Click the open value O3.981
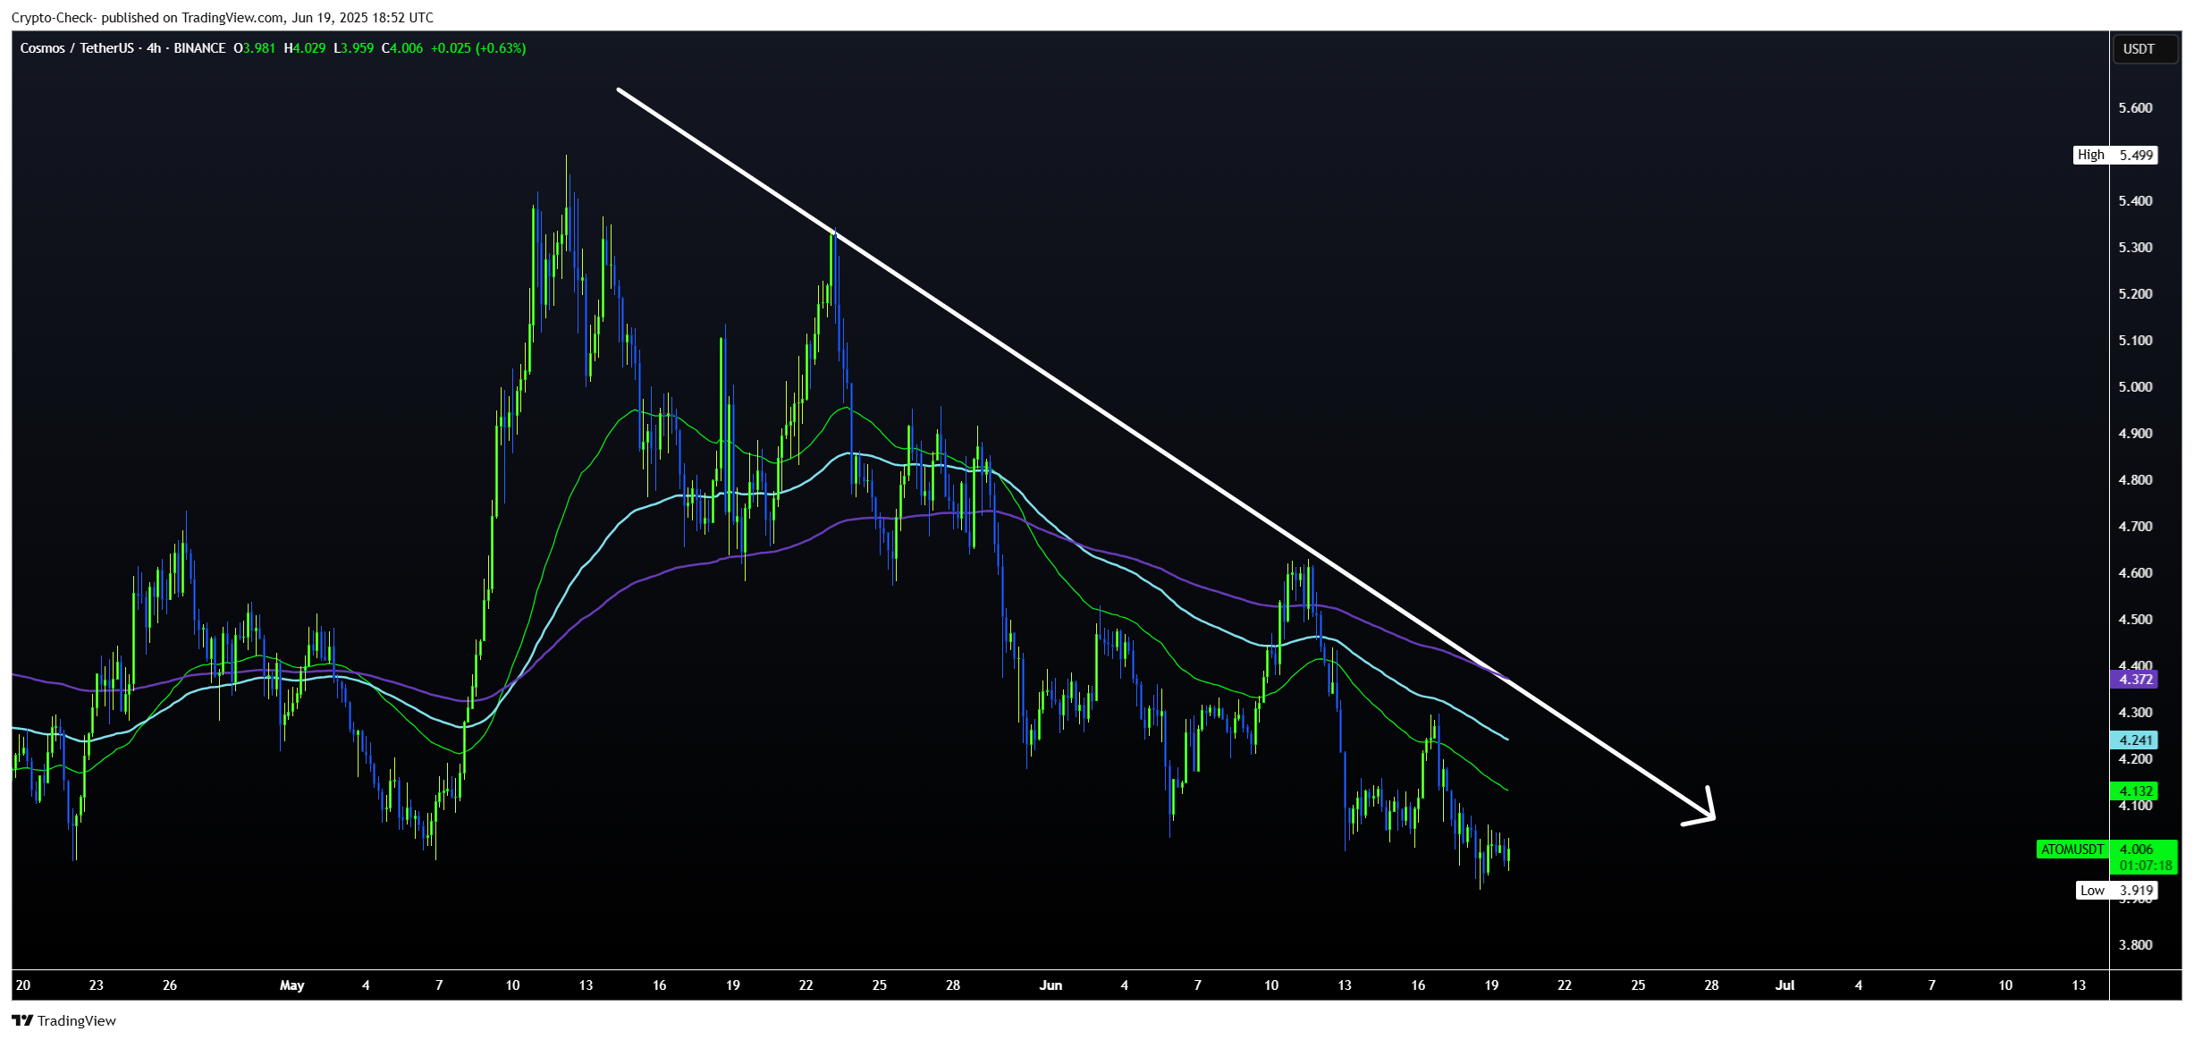Viewport: 2194px width, 1040px height. coord(255,48)
